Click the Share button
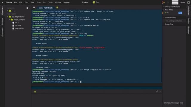The image size is (191, 107). coord(182,2)
